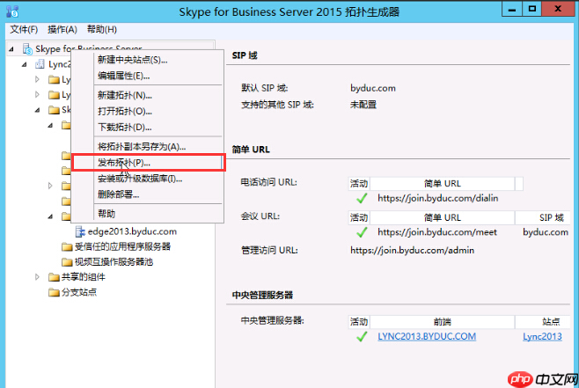Click the 受信任的应用程序服务器 folder icon
This screenshot has height=388, width=579.
pos(67,246)
